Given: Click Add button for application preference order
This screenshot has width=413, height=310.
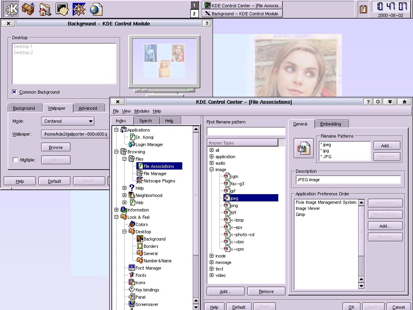Looking at the screenshot, I should (385, 226).
